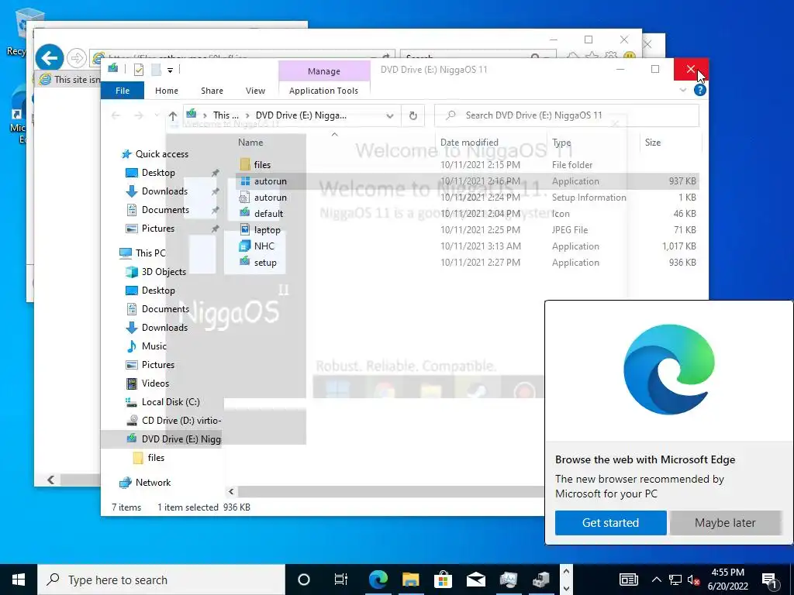Click Get started in Edge popup
The image size is (794, 595).
click(x=610, y=523)
